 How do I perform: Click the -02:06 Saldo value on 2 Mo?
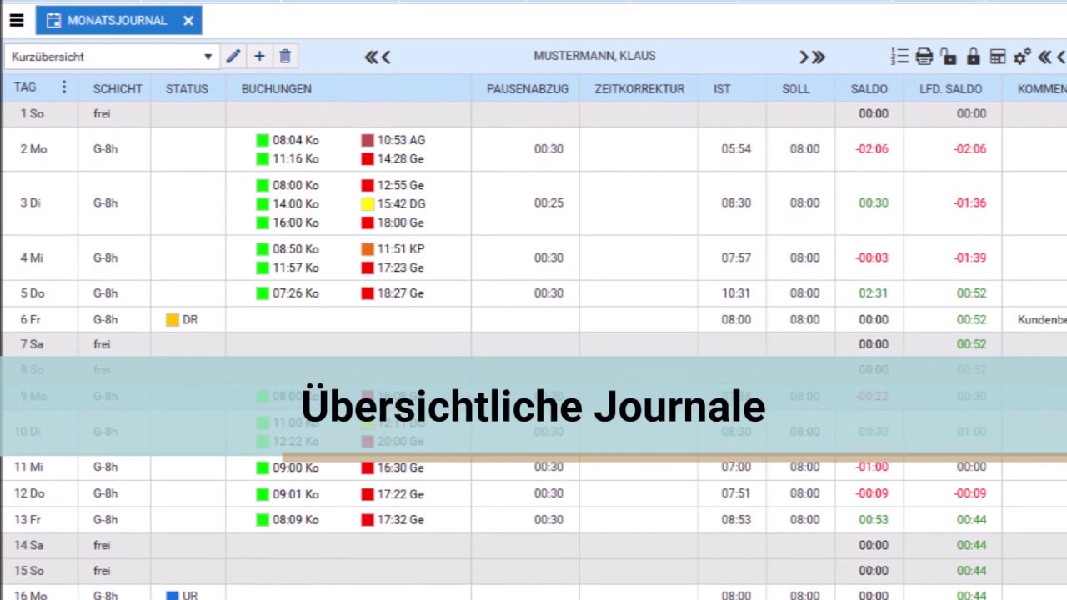click(872, 149)
